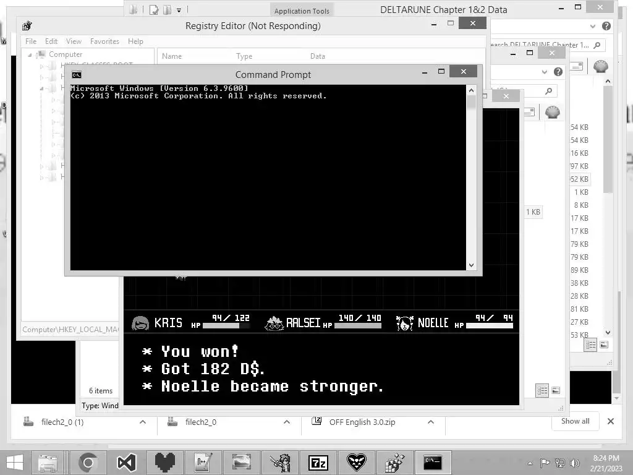Screen dimensions: 633x475
Task: Open the Help menu in Registry Editor
Action: 135,41
